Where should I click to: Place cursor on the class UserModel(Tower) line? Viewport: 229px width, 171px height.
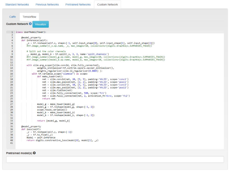point(31,32)
